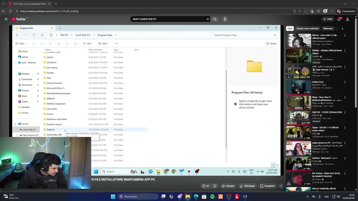The width and height of the screenshot is (358, 201).
Task: Click Rockstar Games folder in video
Action: pos(54,125)
